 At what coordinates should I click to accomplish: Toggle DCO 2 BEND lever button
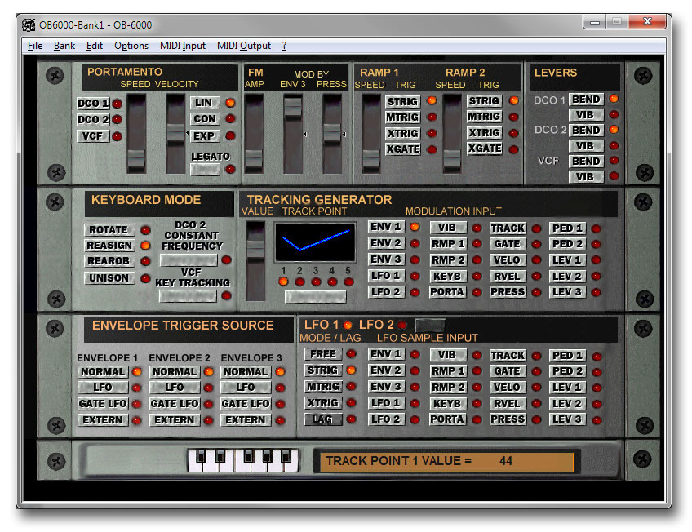click(x=586, y=130)
